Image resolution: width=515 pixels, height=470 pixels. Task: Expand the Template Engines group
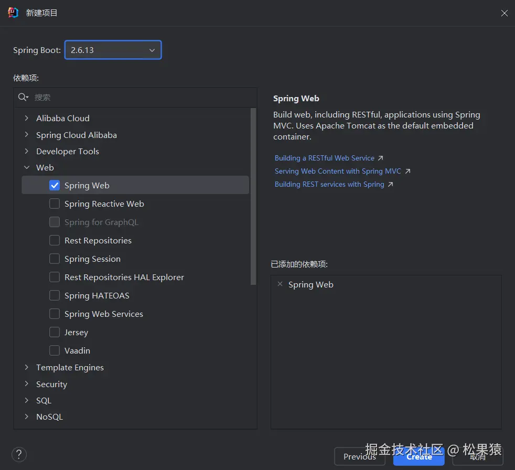[x=27, y=367]
